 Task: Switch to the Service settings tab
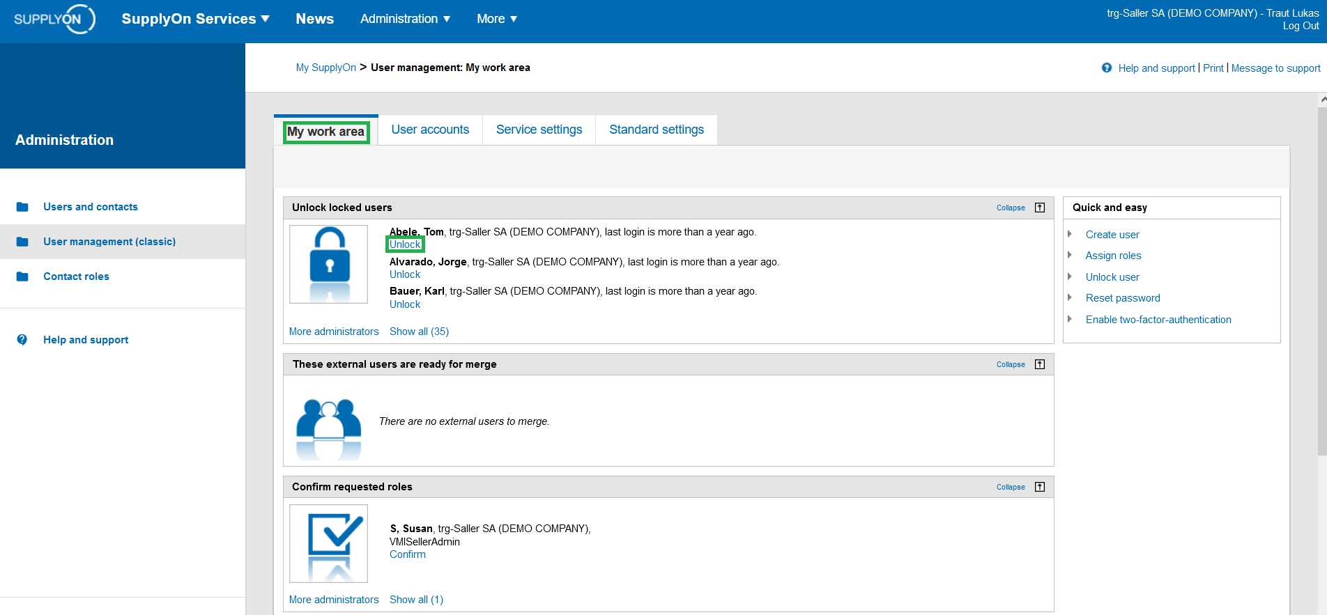click(x=539, y=130)
